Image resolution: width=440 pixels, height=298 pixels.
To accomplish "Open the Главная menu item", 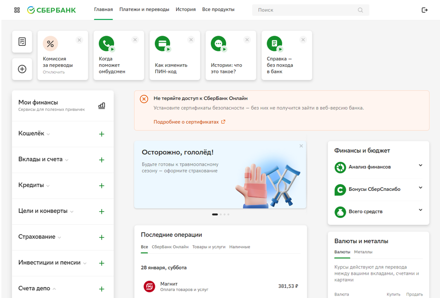I will 103,10.
